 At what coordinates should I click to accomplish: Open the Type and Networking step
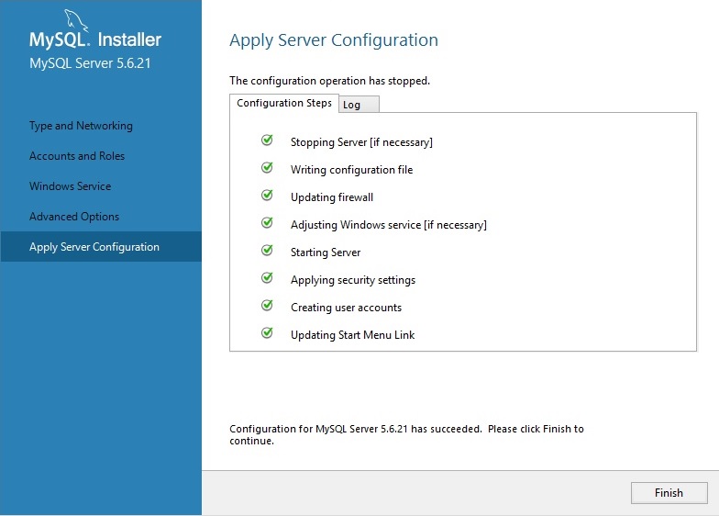81,125
